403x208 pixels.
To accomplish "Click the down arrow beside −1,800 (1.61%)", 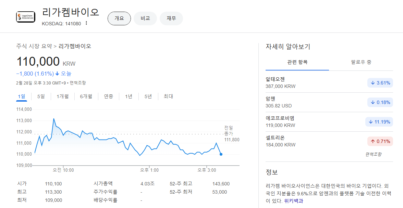I will pos(57,74).
